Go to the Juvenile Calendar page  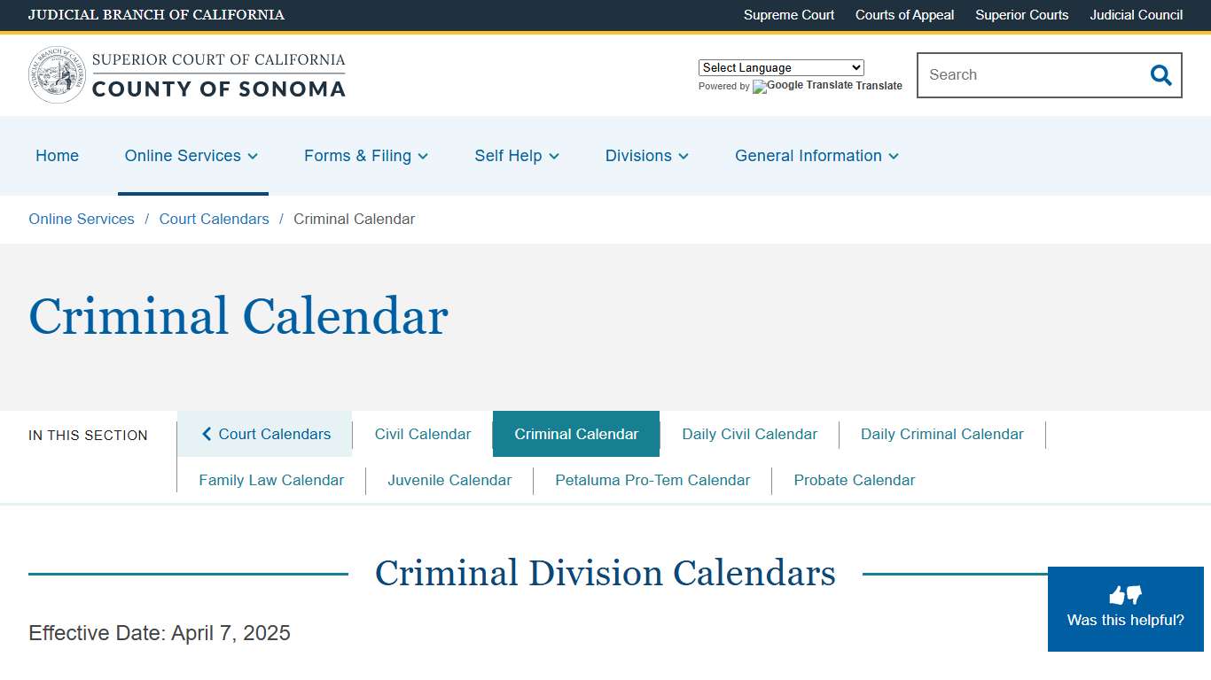(449, 480)
